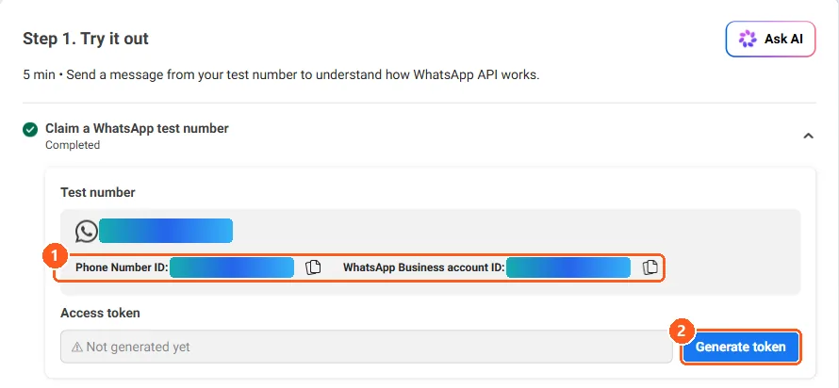Click the green completed checkmark icon
The image size is (839, 388).
30,129
